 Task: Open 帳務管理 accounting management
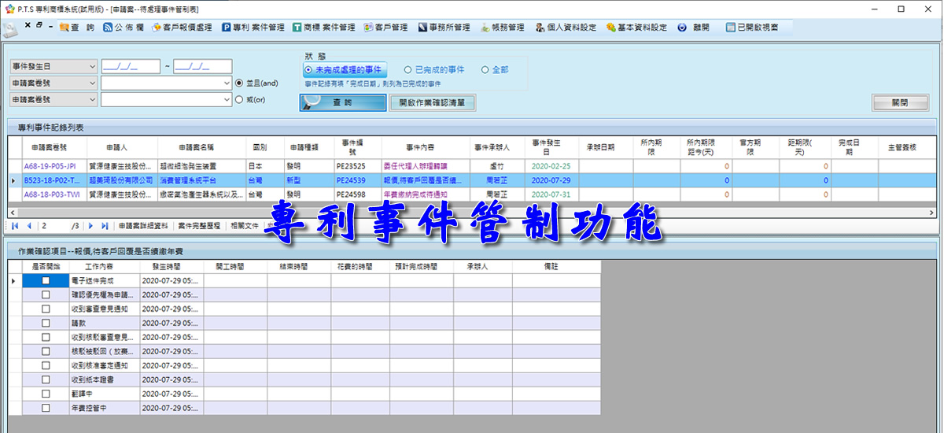coord(502,27)
